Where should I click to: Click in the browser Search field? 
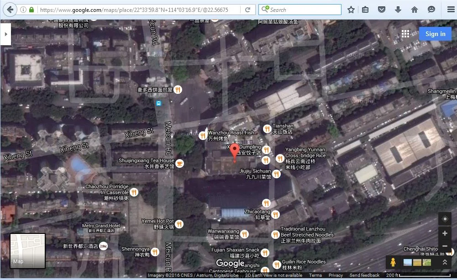[300, 10]
